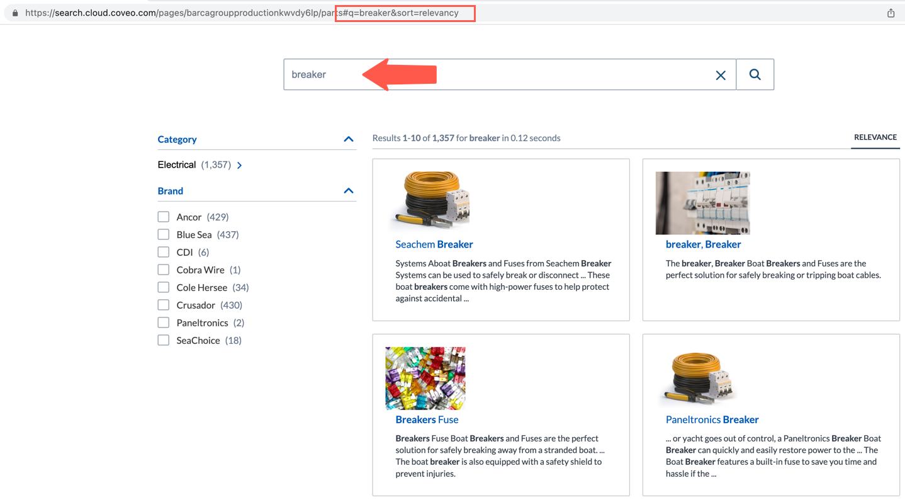Click the breaker, Breaker description text

tap(773, 269)
